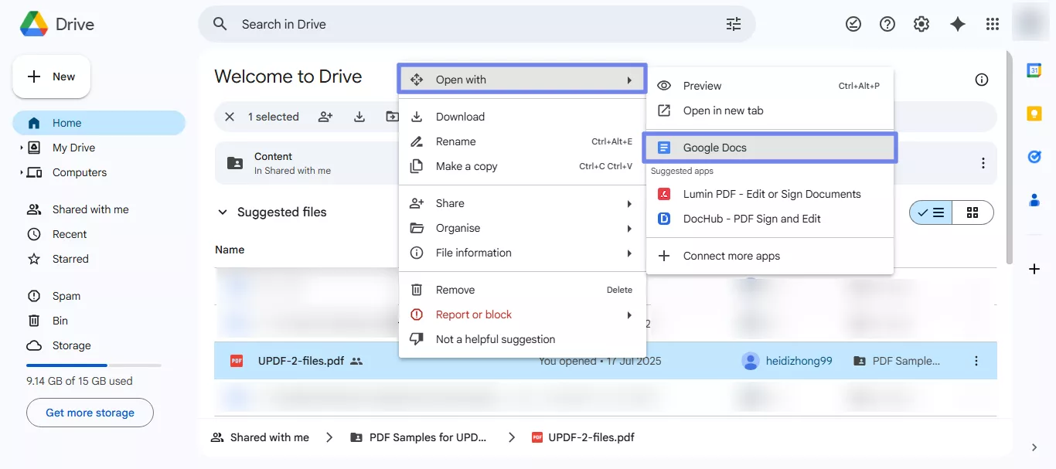Open Google Keep in the side panel

[1034, 113]
